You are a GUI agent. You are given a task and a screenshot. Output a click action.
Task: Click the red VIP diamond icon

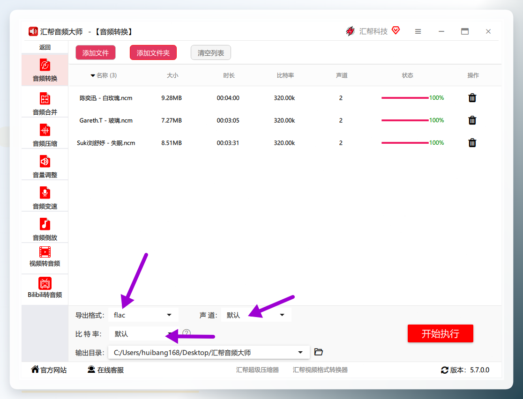tap(396, 30)
